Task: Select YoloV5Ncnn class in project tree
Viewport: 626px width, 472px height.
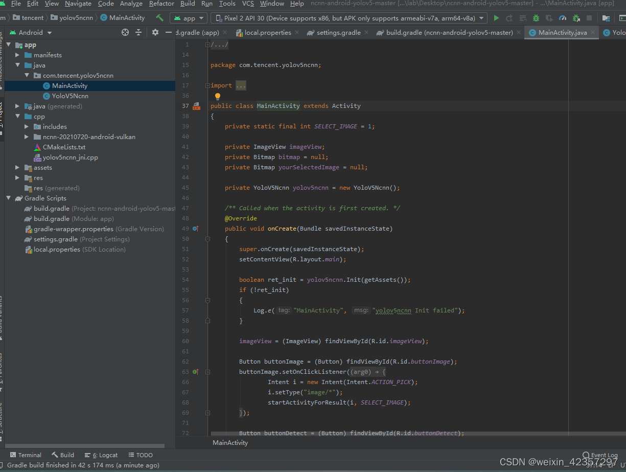Action: point(70,96)
